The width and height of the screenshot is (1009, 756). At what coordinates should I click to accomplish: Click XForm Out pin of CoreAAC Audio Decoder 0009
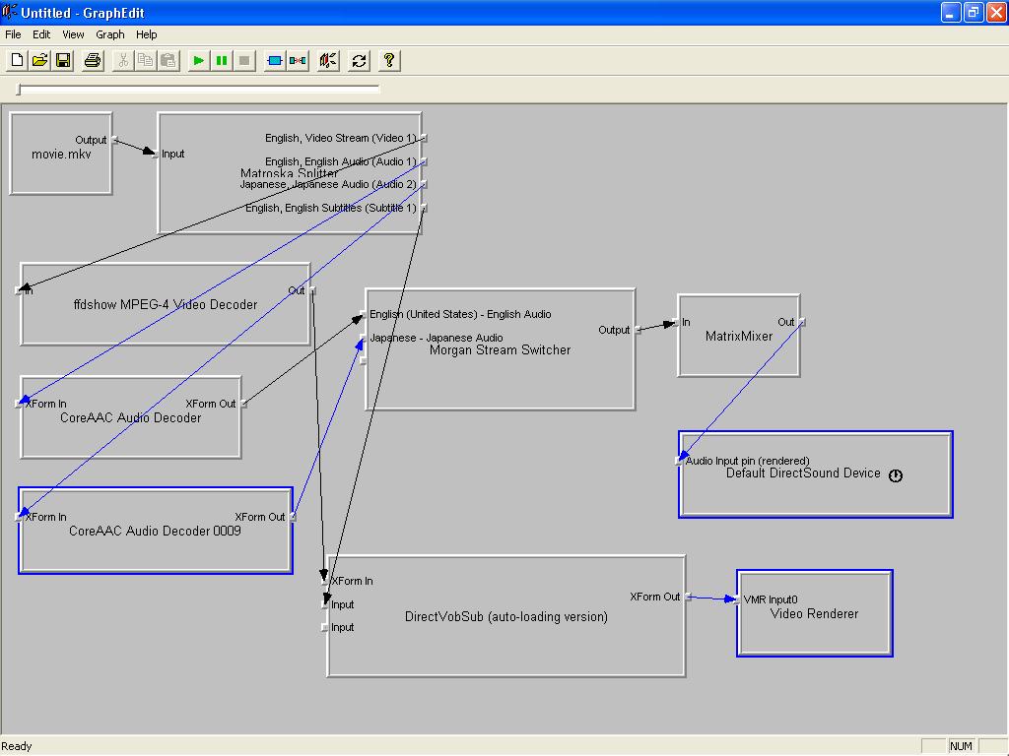(293, 517)
